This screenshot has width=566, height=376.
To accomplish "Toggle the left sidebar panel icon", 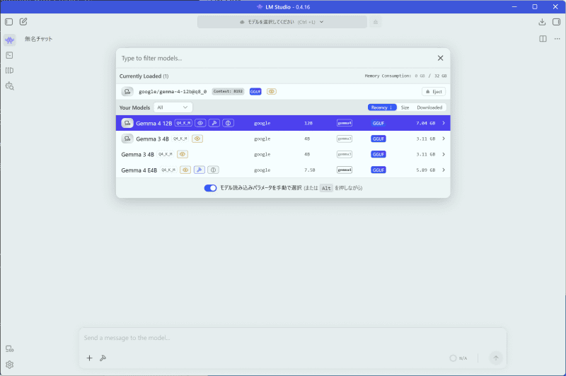I will pos(9,22).
